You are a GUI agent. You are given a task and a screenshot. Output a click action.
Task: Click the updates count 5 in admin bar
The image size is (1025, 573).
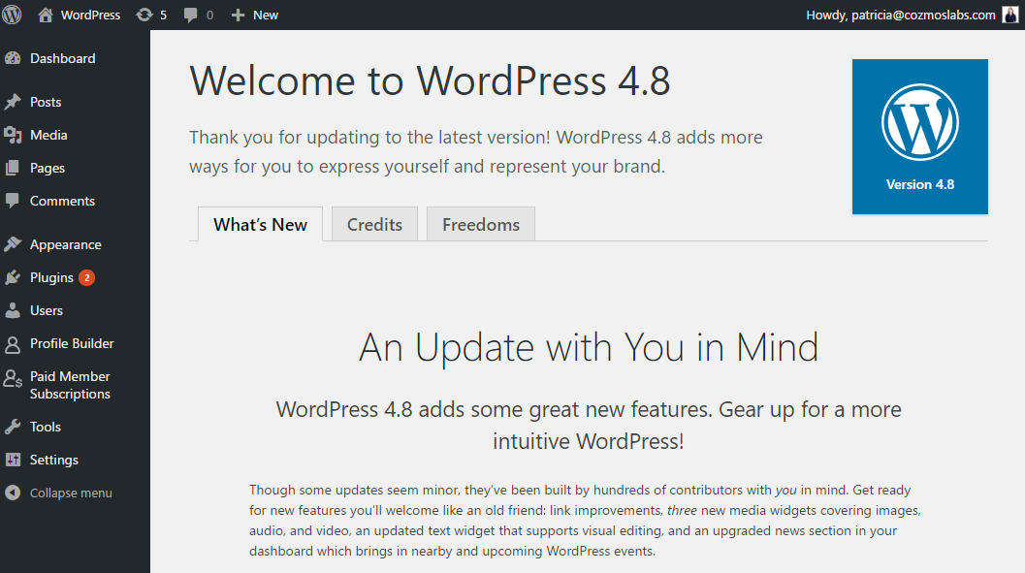pos(164,15)
